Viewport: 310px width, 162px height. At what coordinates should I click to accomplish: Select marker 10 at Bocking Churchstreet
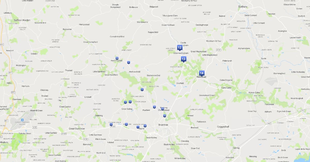(x=162, y=109)
